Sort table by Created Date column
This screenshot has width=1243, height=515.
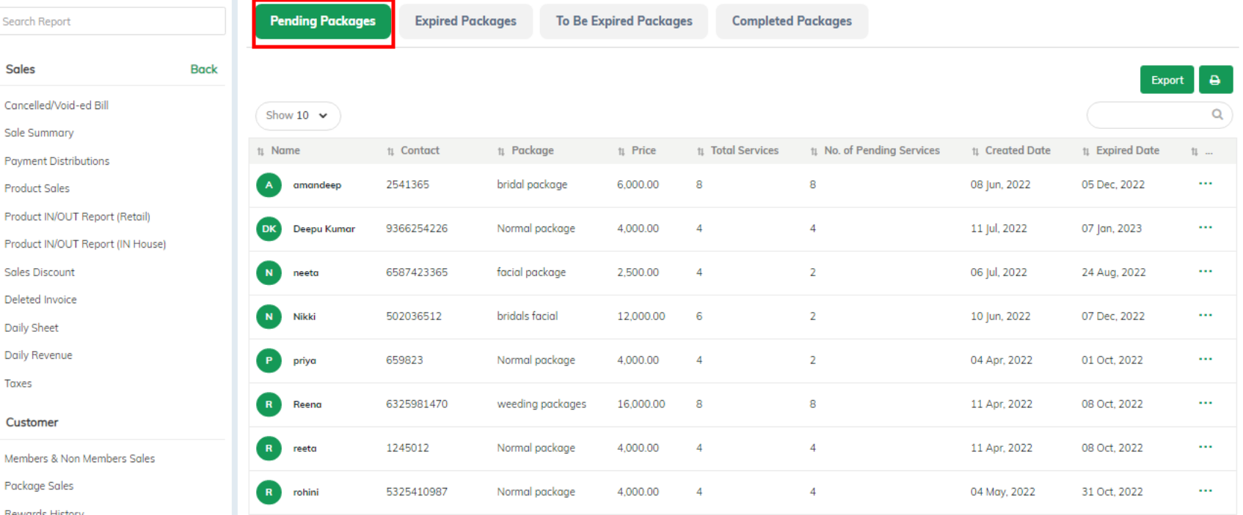1011,150
